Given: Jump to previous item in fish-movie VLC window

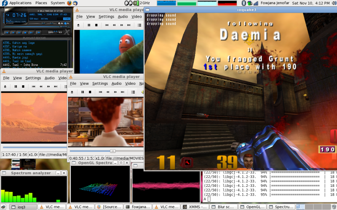Looking at the screenshot, I should (107, 25).
